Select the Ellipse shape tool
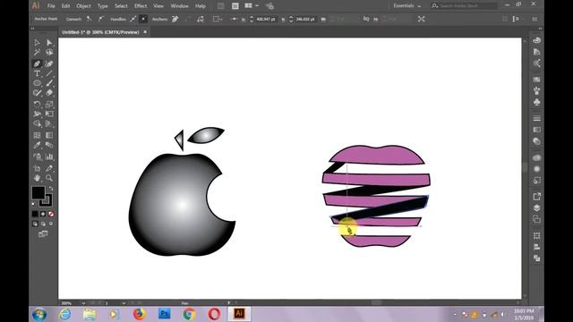Image resolution: width=573 pixels, height=322 pixels. 38,83
